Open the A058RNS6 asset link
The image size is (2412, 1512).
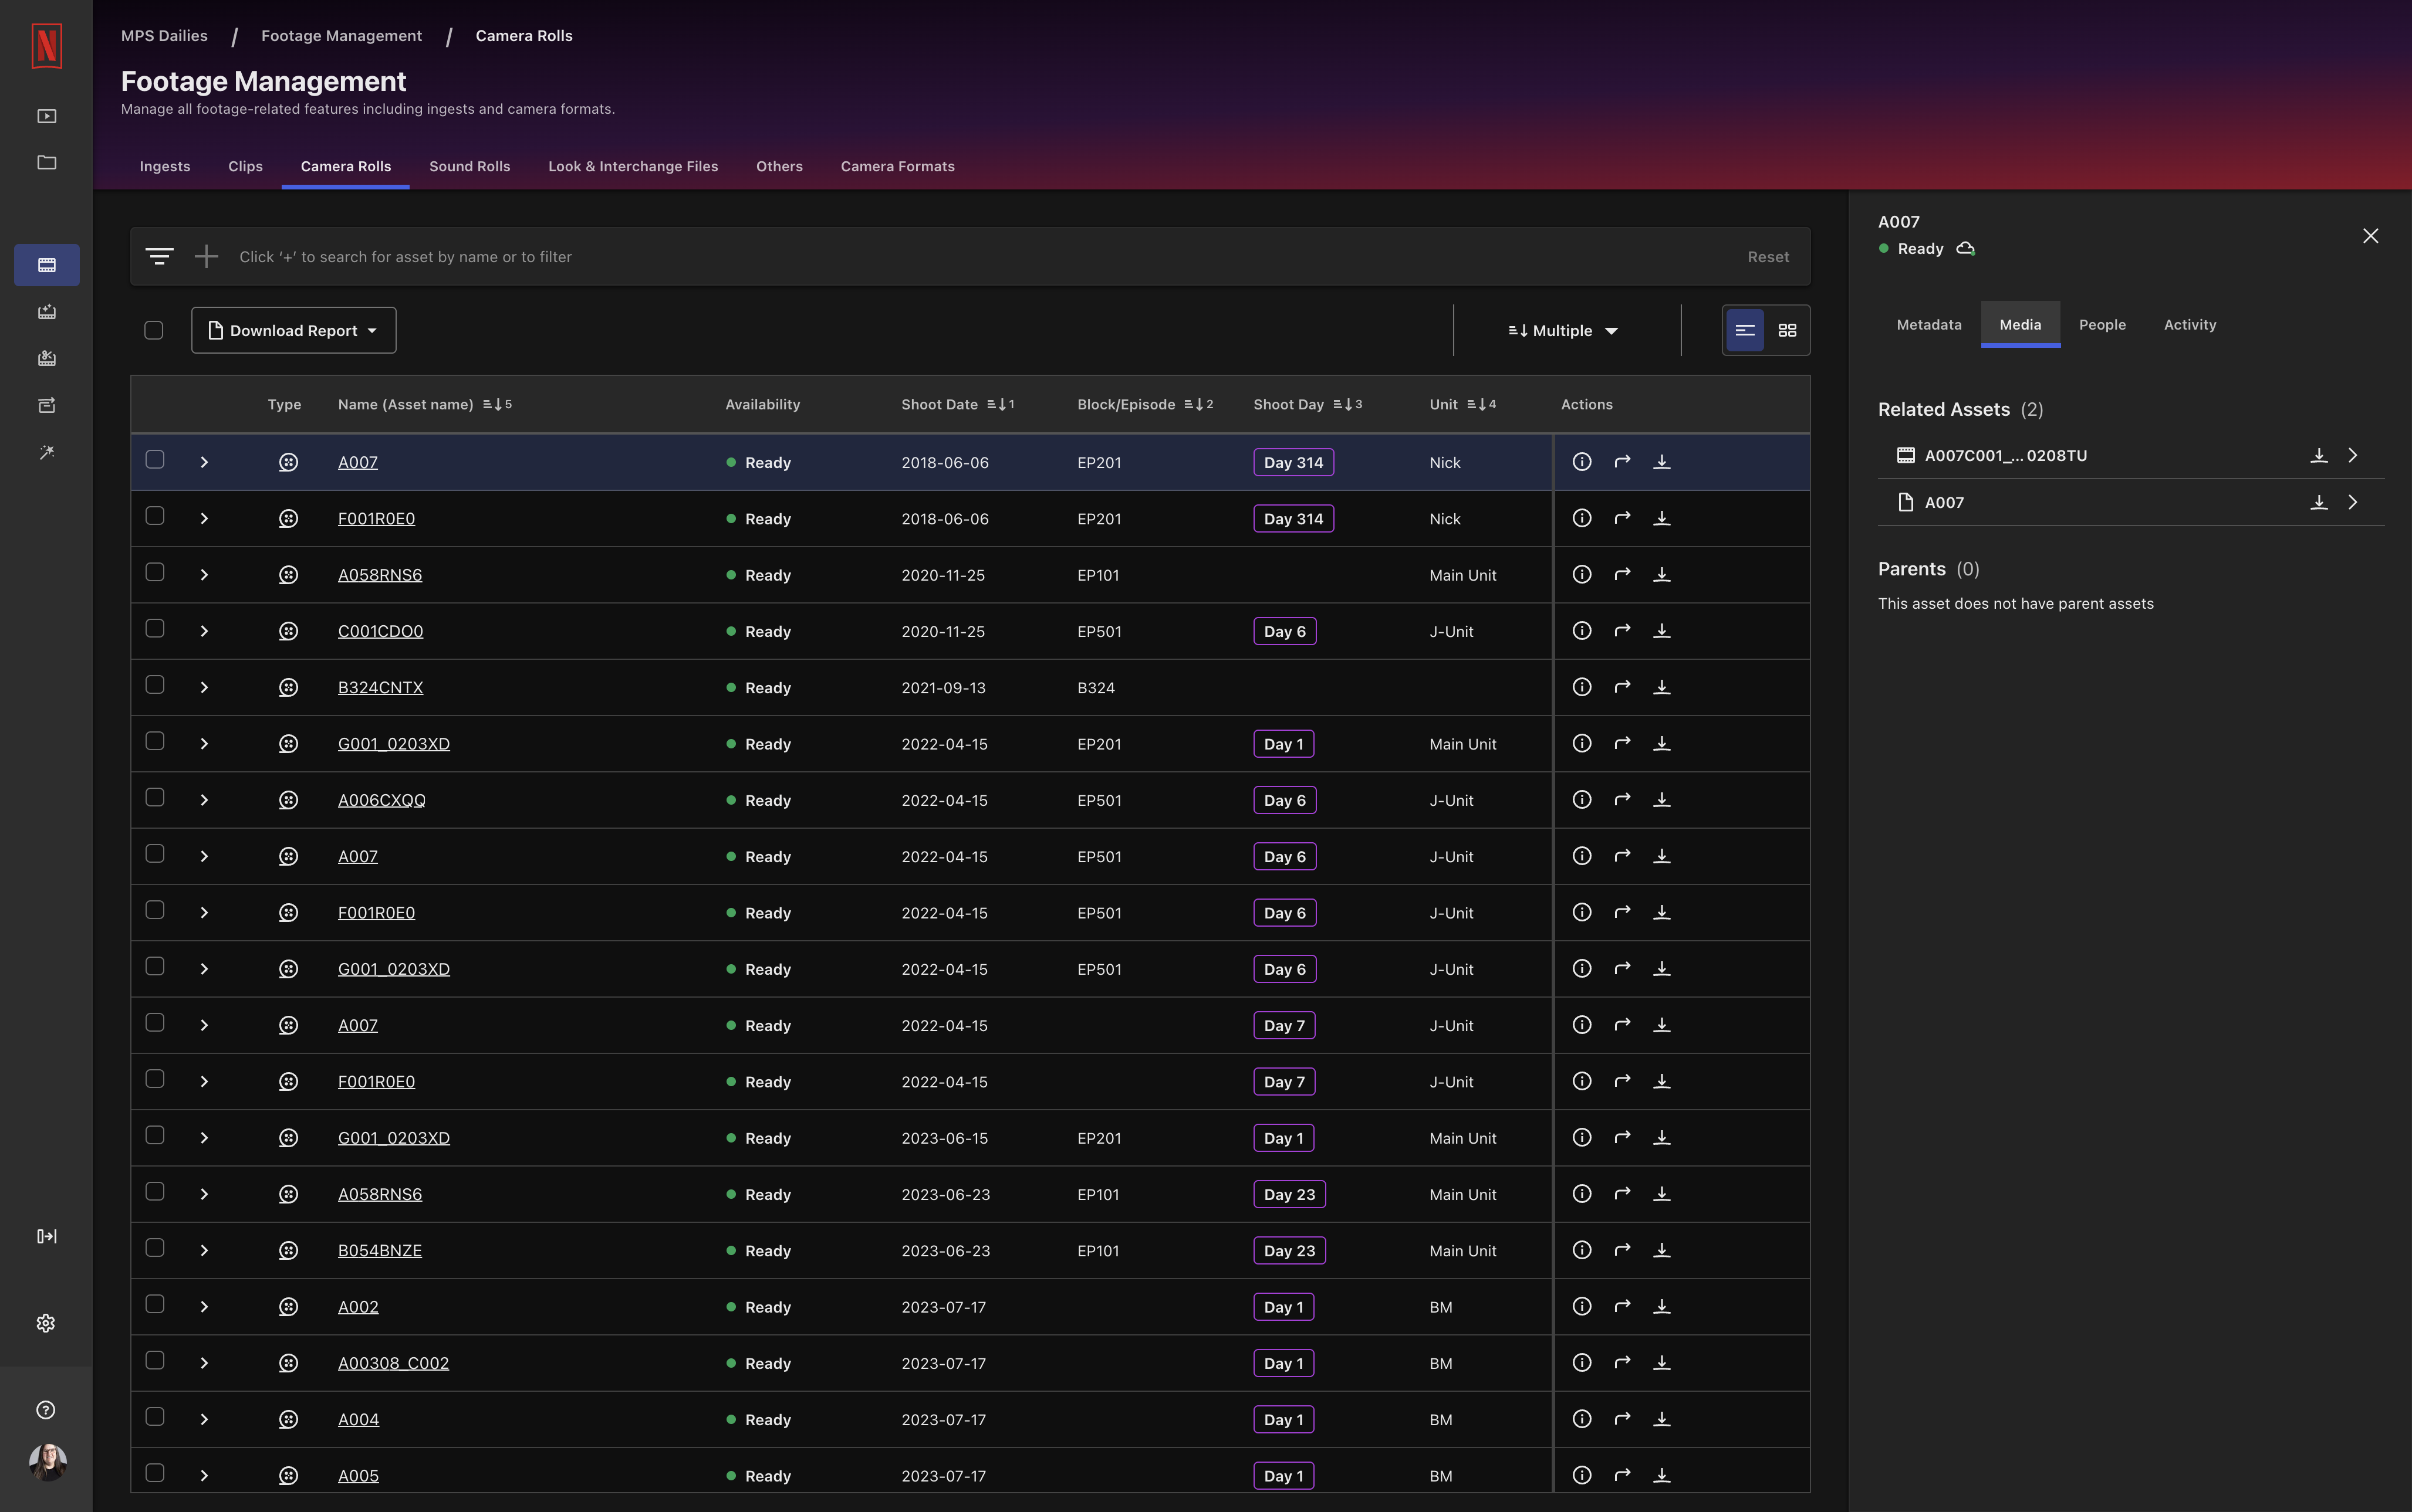[x=379, y=574]
